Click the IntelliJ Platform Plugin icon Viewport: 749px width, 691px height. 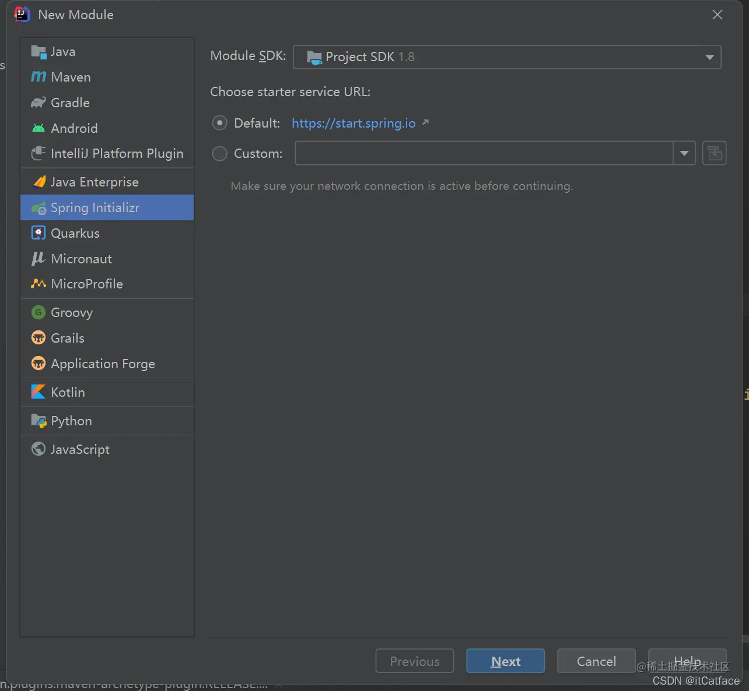point(38,153)
